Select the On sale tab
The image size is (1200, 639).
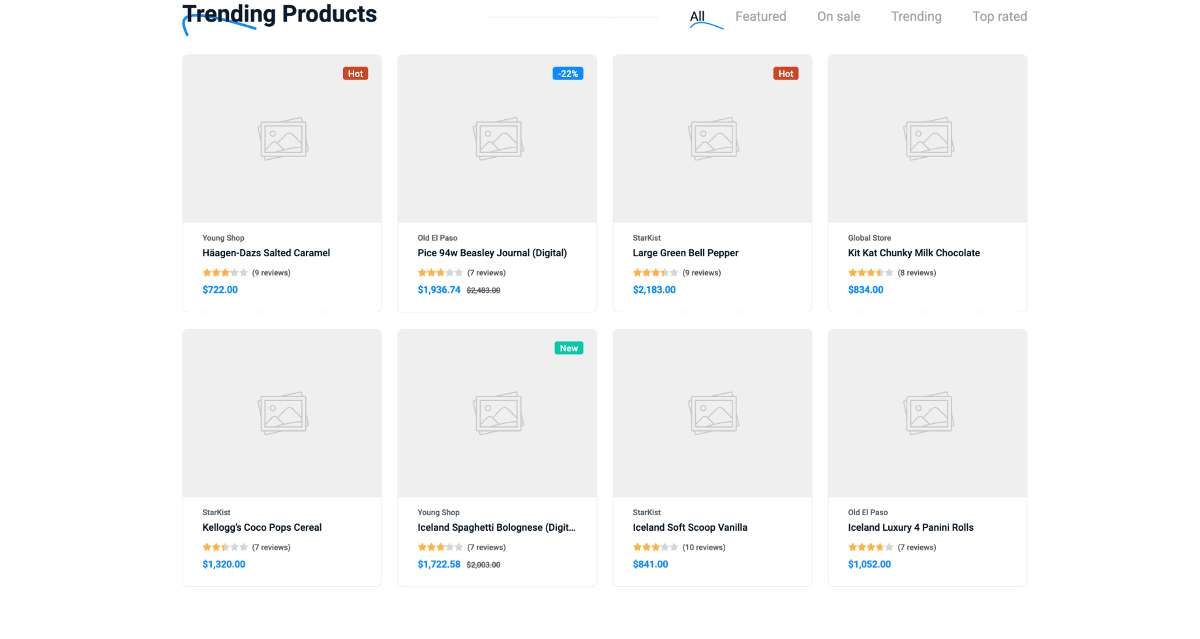click(x=838, y=16)
